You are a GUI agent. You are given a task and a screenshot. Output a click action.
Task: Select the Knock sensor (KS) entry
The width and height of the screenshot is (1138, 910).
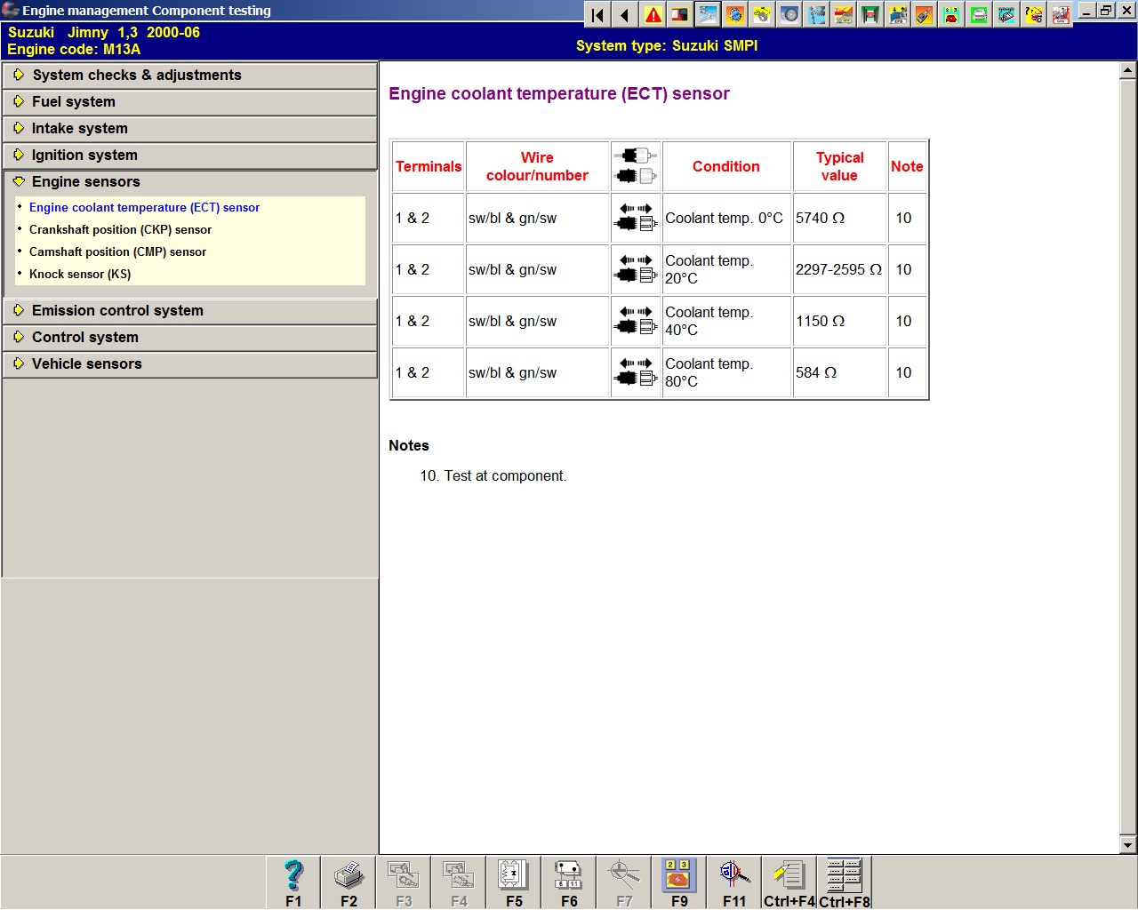pyautogui.click(x=80, y=275)
